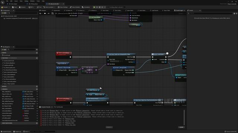Open Class Defaults
Image resolution: width=238 pixels, height=133 pixels.
75,7
